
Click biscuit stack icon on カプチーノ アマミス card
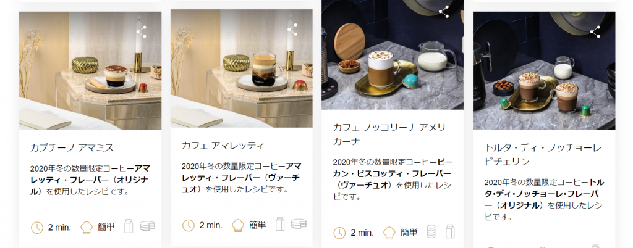[147, 226]
